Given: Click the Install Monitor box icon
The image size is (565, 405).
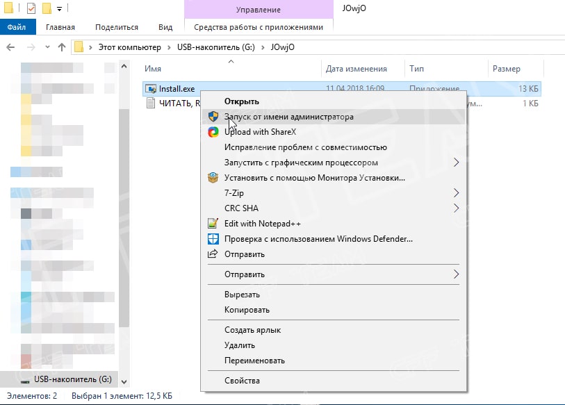Looking at the screenshot, I should [213, 178].
